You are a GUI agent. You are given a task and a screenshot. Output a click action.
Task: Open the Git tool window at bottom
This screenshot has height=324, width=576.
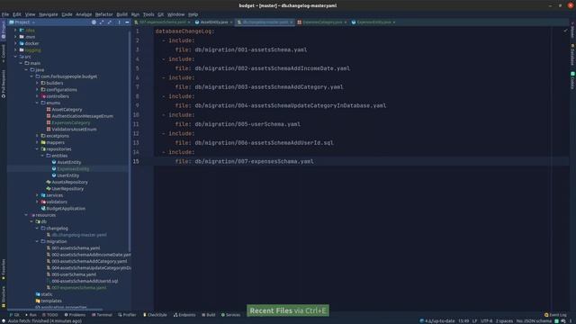click(14, 315)
